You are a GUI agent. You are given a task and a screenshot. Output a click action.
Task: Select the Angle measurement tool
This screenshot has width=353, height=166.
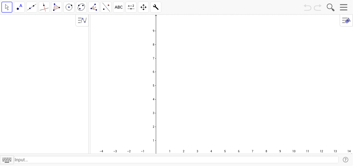tap(94, 7)
